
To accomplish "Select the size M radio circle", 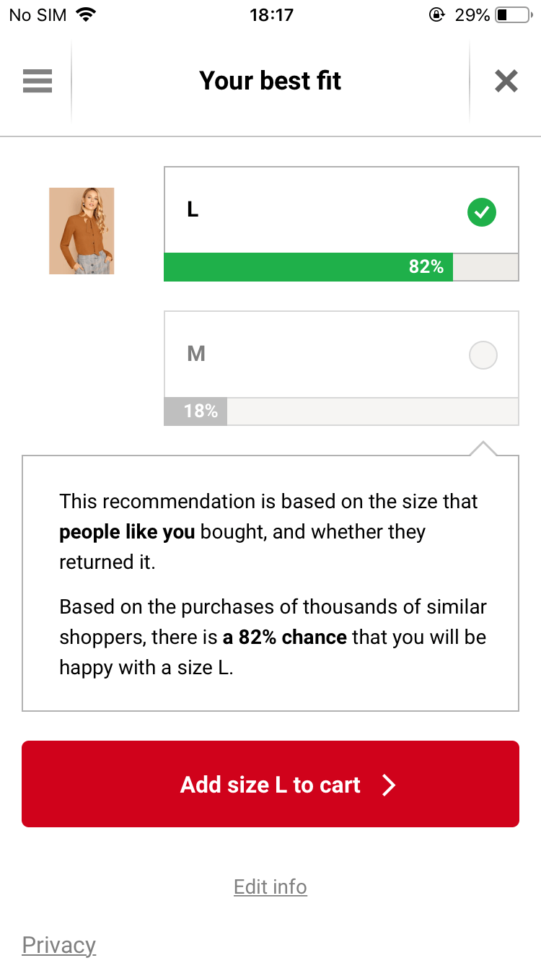I will [483, 355].
